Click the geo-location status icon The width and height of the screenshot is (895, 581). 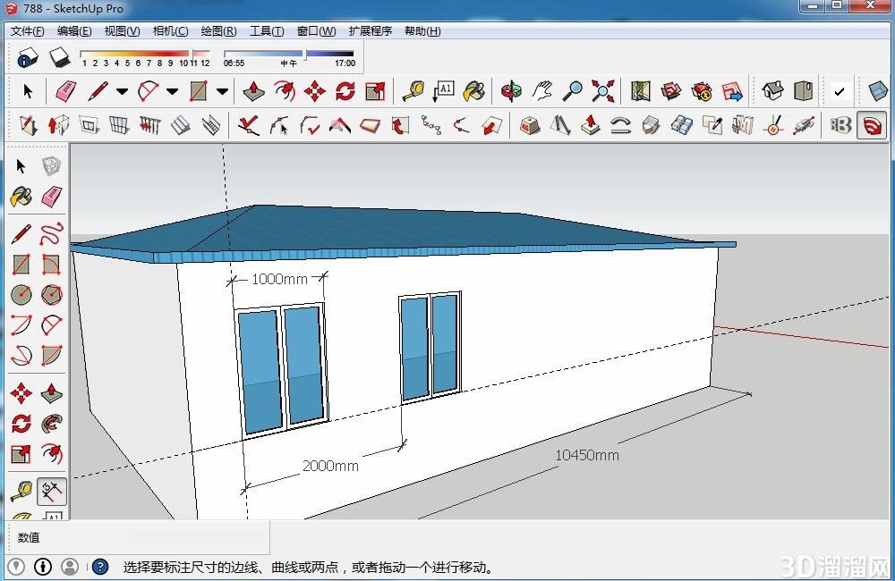click(16, 567)
